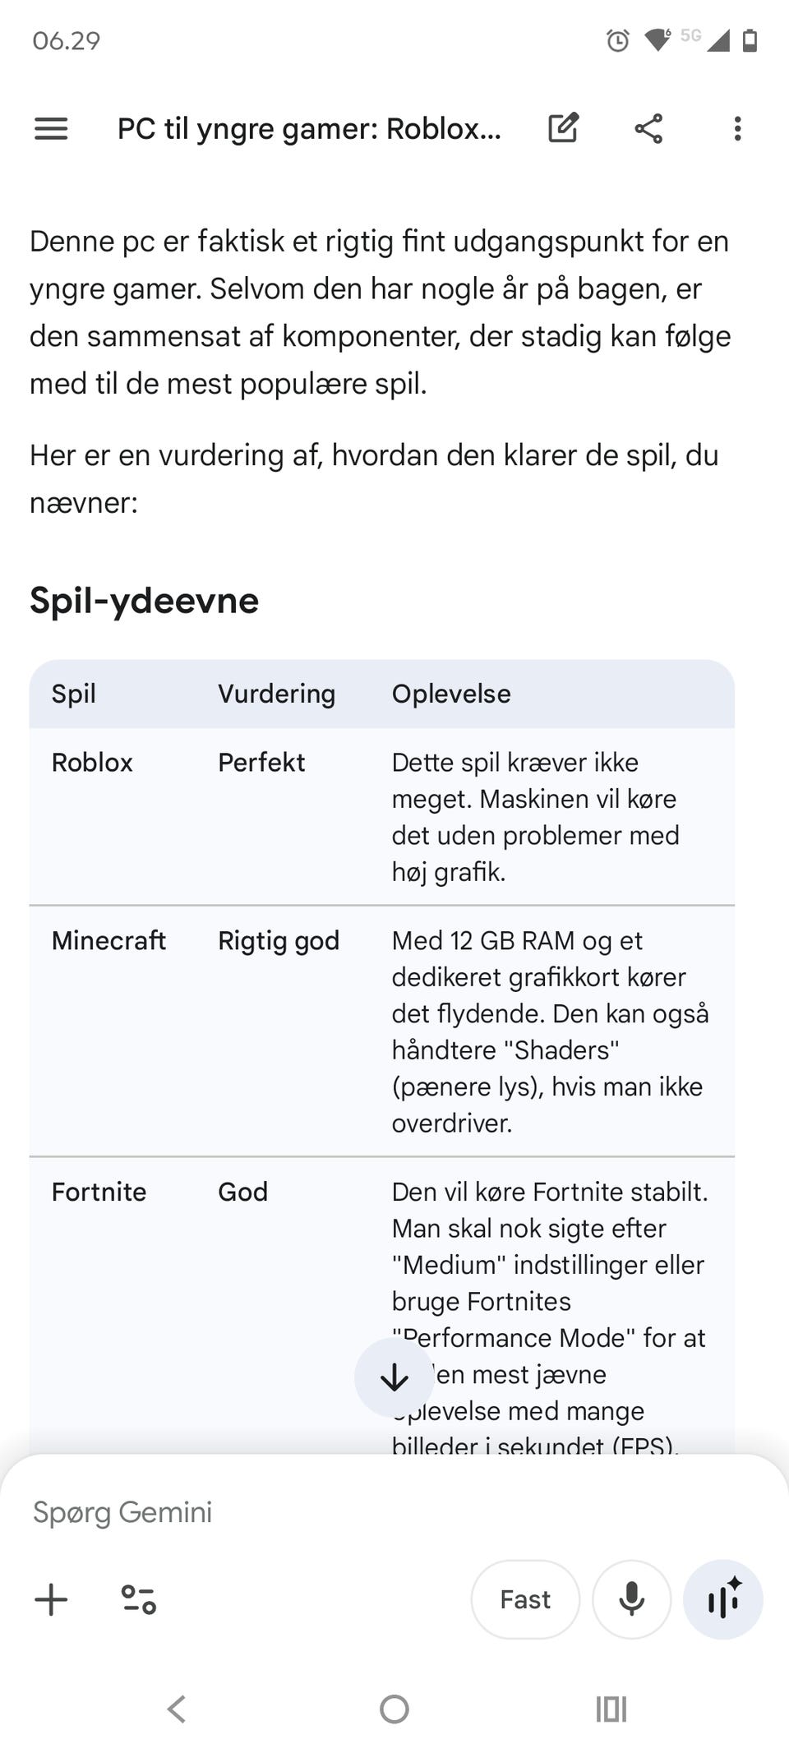Tap the microphone icon for voice input
The width and height of the screenshot is (789, 1753).
[x=630, y=1599]
